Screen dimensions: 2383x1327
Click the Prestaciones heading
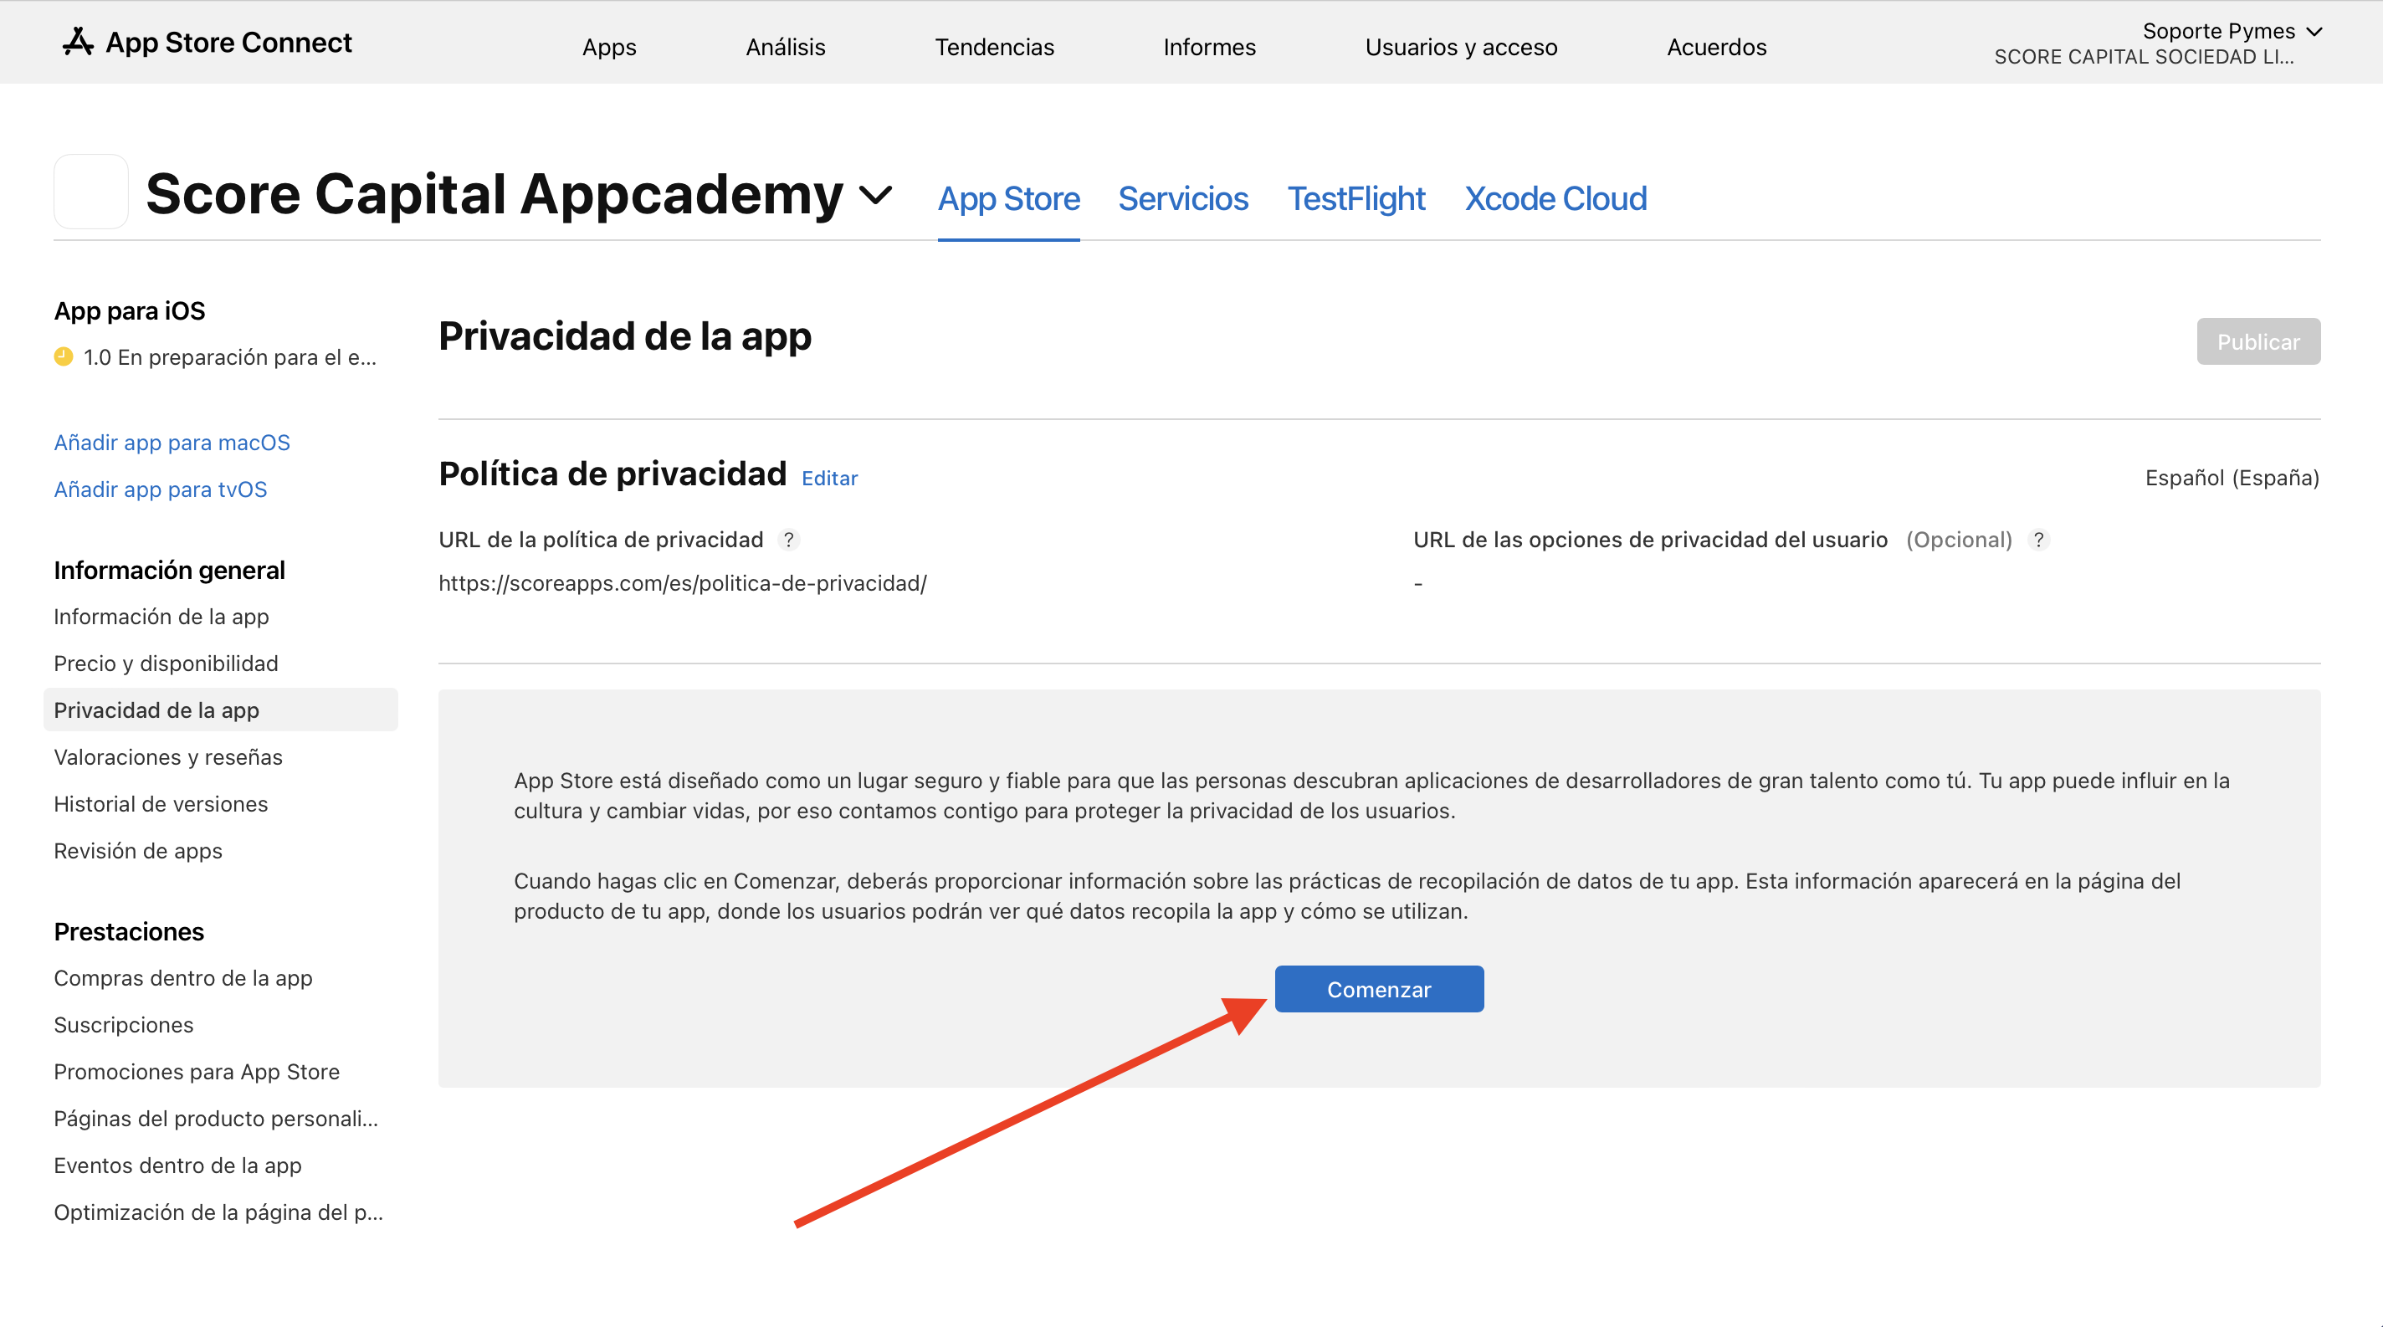[129, 932]
